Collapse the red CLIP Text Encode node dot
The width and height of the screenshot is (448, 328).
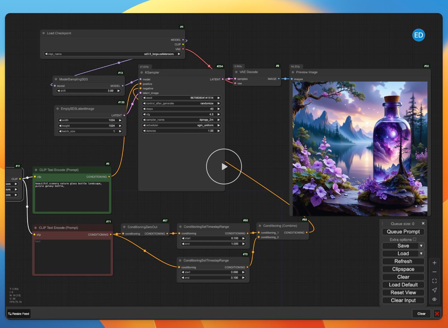(35, 228)
